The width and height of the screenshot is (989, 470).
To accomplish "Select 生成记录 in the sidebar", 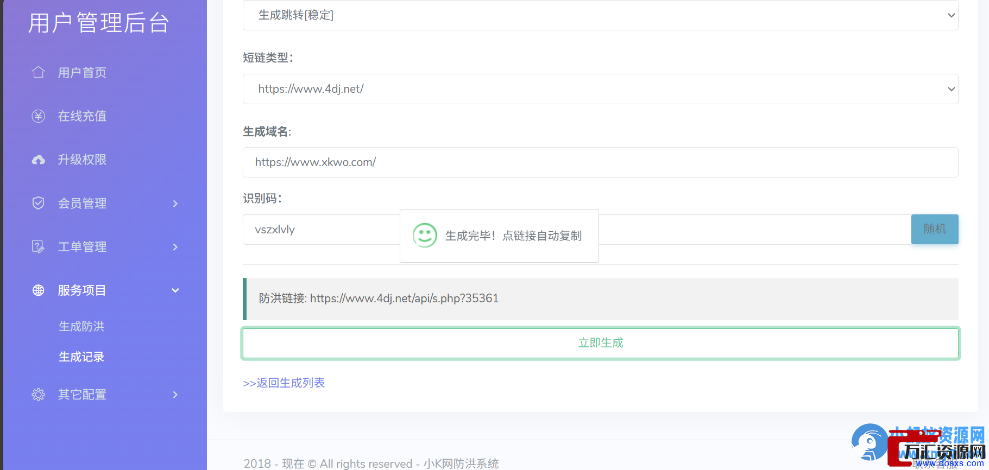I will (81, 357).
